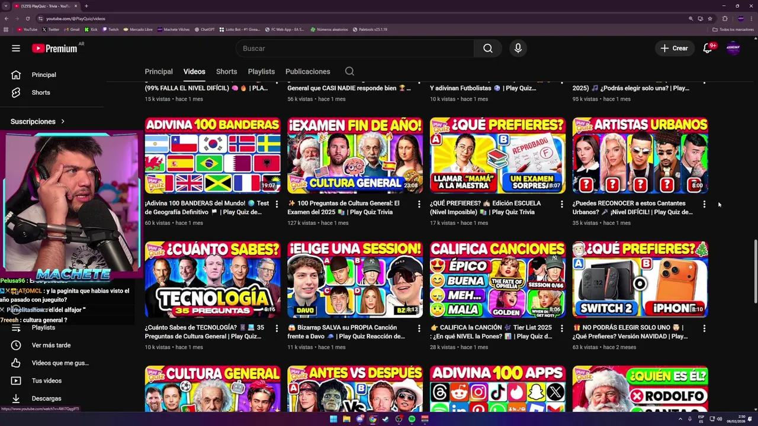
Task: Open options for Adivina 100 BANDERAS video
Action: click(x=276, y=204)
